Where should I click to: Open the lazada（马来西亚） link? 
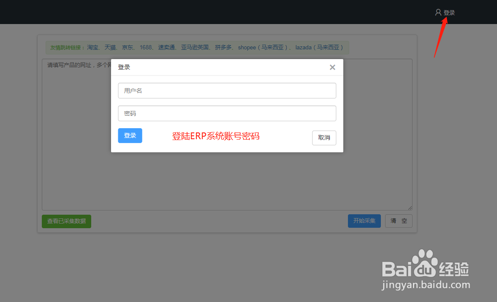[x=319, y=48]
